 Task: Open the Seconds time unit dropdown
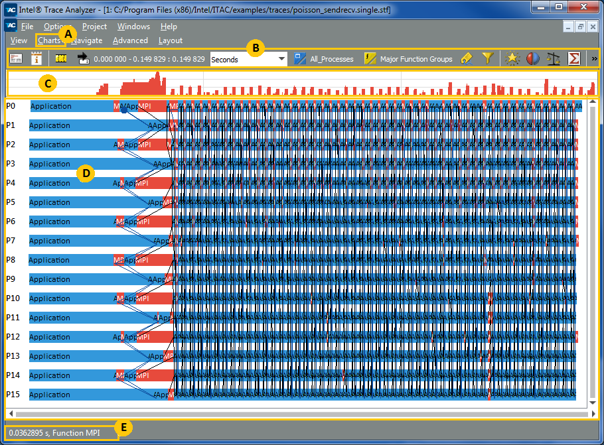[248, 59]
